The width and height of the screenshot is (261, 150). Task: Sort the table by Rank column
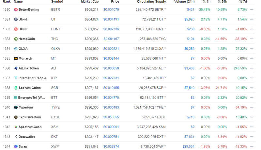(x=7, y=2)
